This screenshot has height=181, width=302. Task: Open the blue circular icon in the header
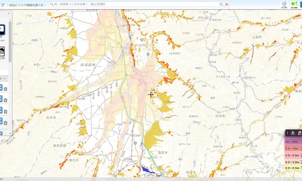coord(284,4)
